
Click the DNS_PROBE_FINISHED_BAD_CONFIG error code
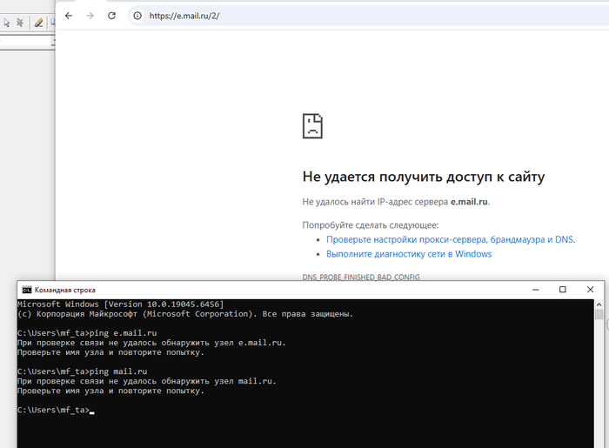[361, 277]
